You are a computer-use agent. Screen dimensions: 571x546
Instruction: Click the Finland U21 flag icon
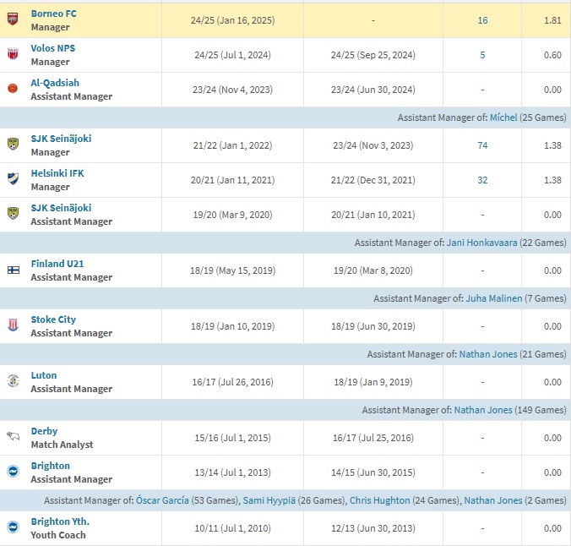13,270
